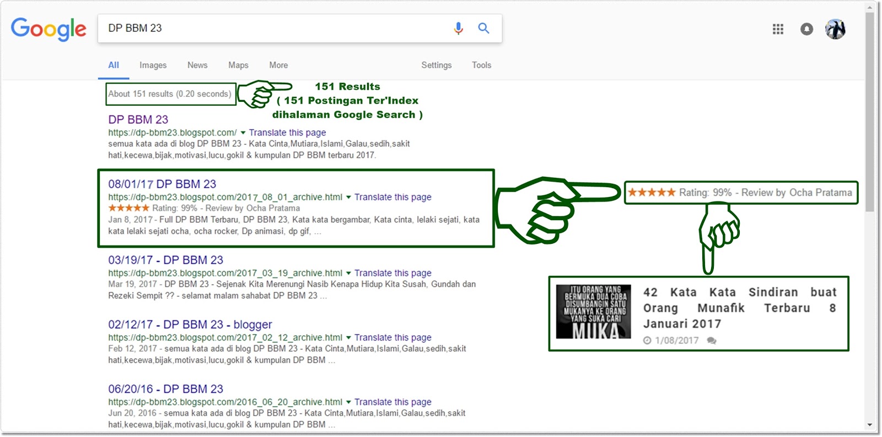This screenshot has height=437, width=882.
Task: Open the 42 Kata Kata Sindiran post title
Action: pyautogui.click(x=740, y=308)
